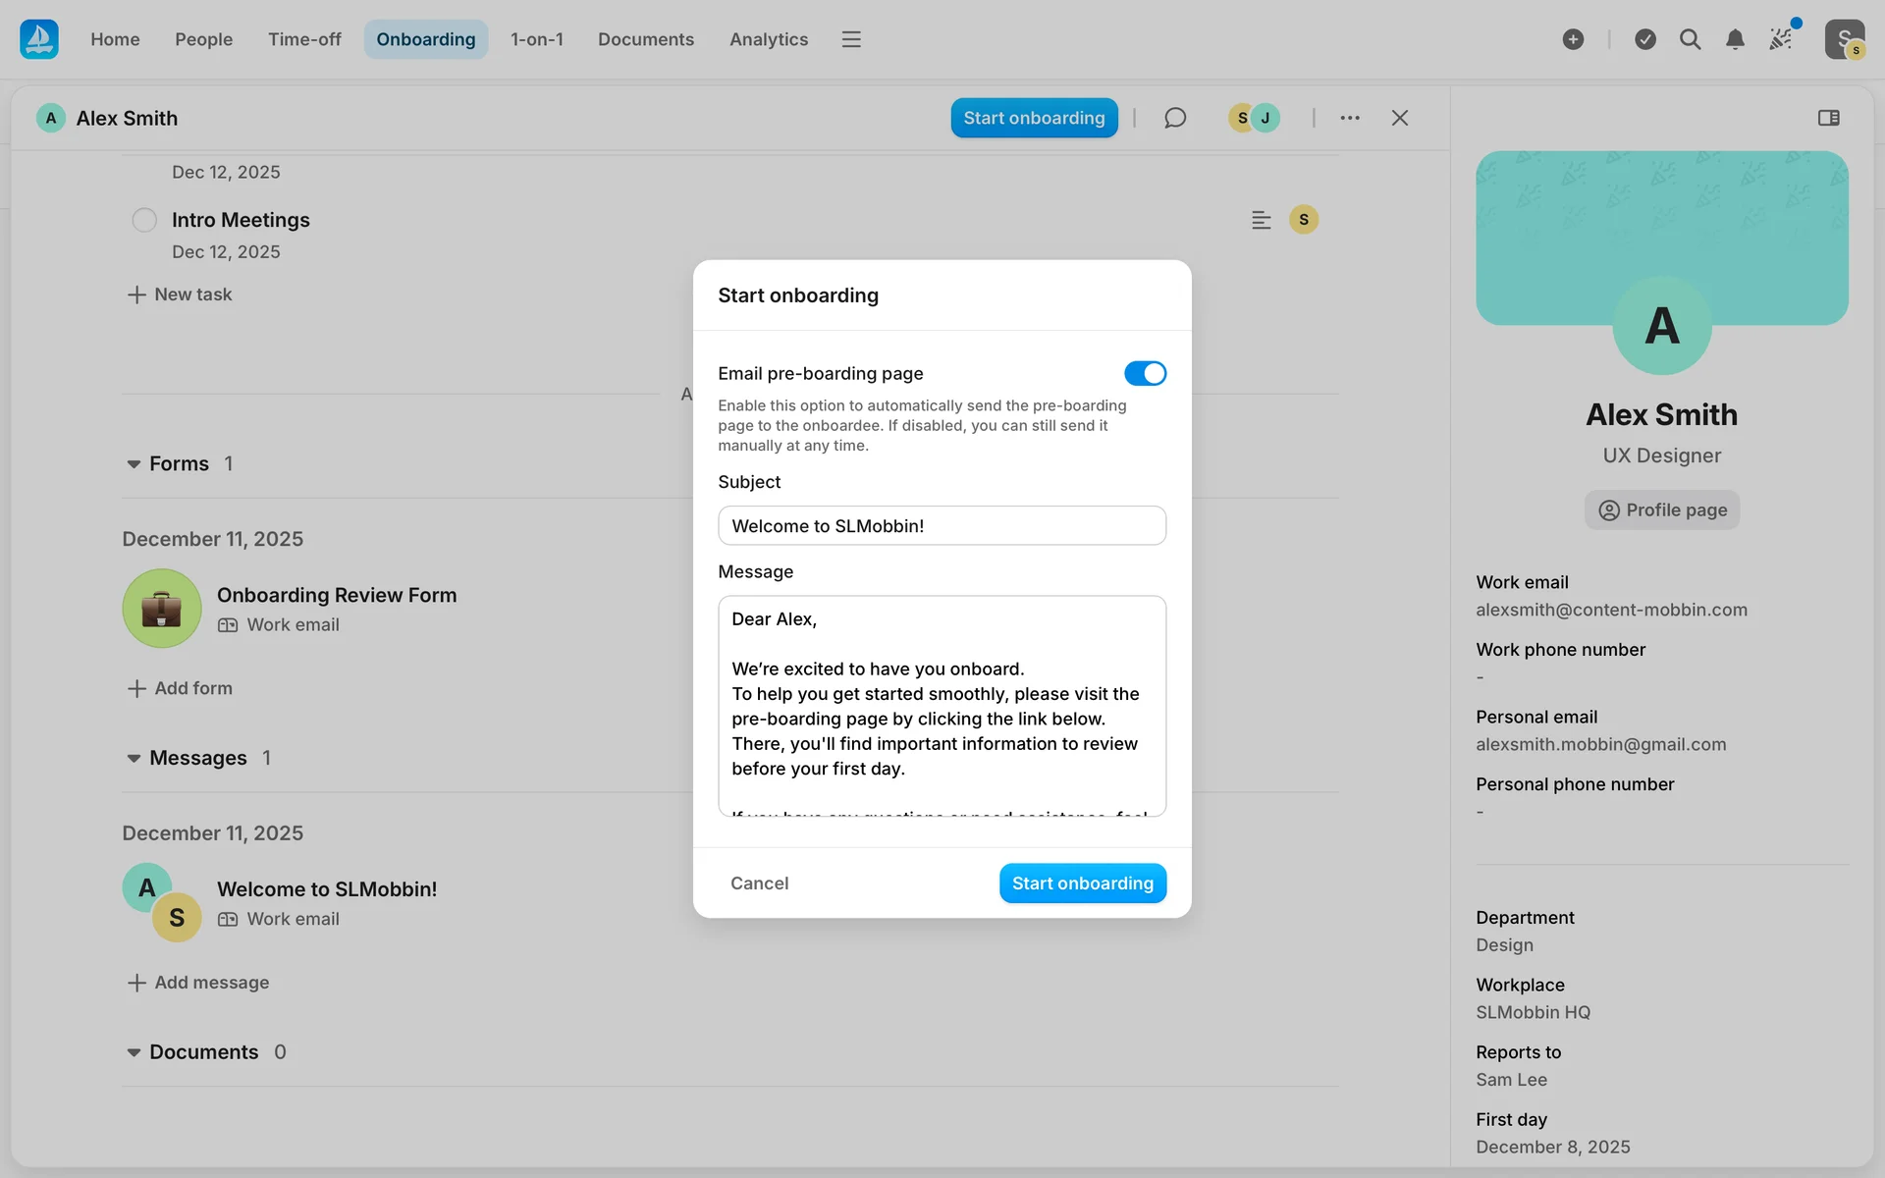Open the hamburger menu in navigation
1885x1178 pixels.
click(851, 39)
